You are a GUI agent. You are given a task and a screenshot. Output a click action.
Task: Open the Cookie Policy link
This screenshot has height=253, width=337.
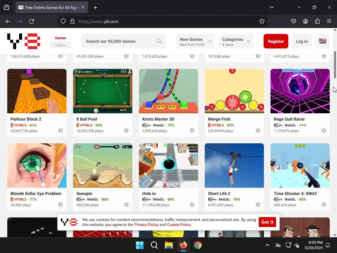pos(179,225)
